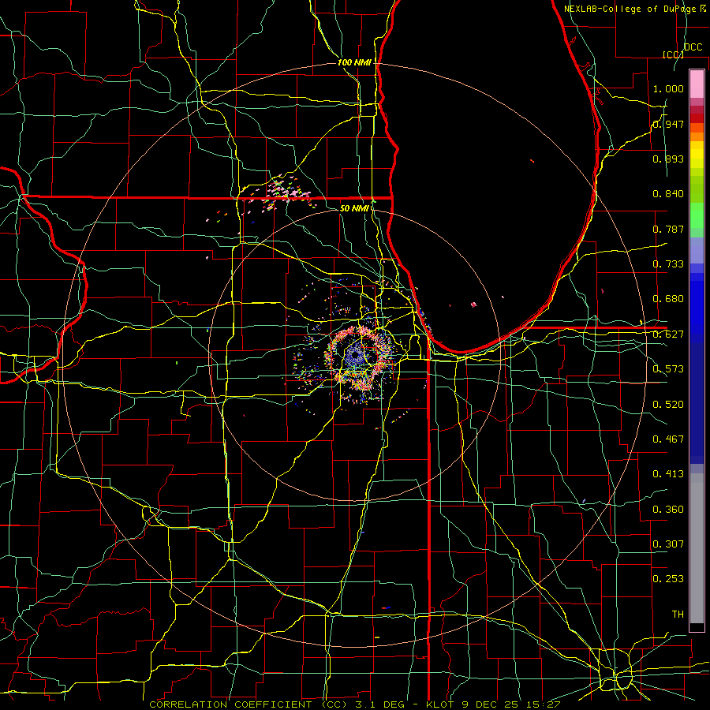Click the 100 NMI range ring label
The image size is (710, 710).
[x=354, y=62]
